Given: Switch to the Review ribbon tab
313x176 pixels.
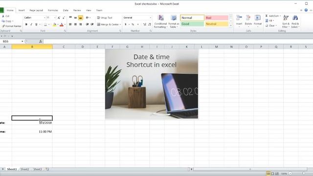Looking at the screenshot, I should 77,10.
